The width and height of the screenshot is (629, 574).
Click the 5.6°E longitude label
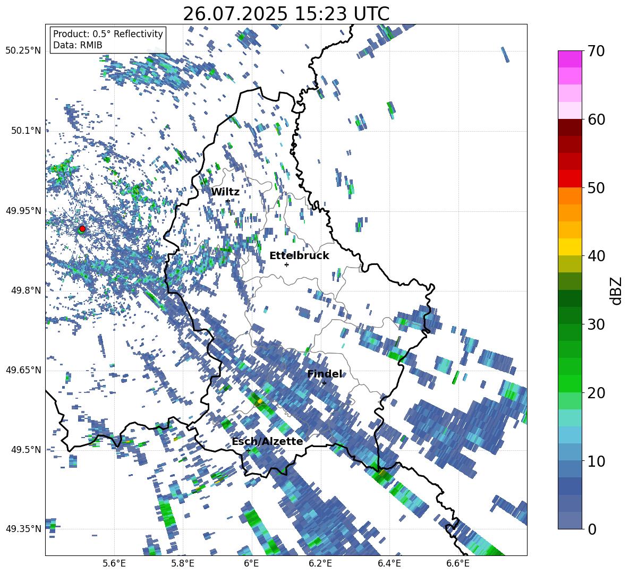point(114,563)
